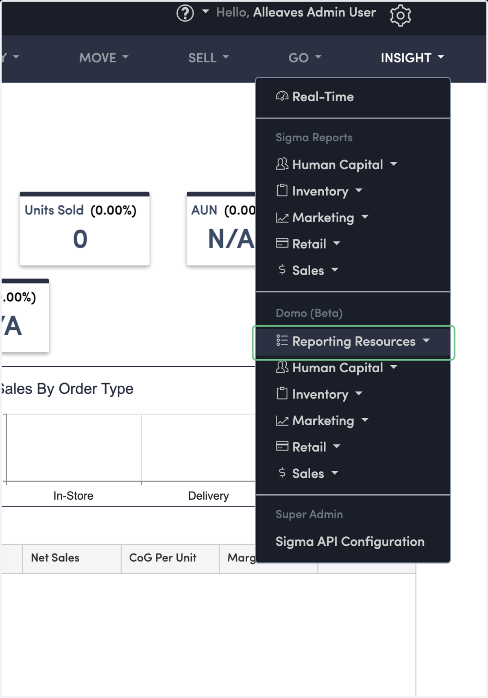Click the Domo (Beta) section label
The width and height of the screenshot is (488, 698).
309,313
